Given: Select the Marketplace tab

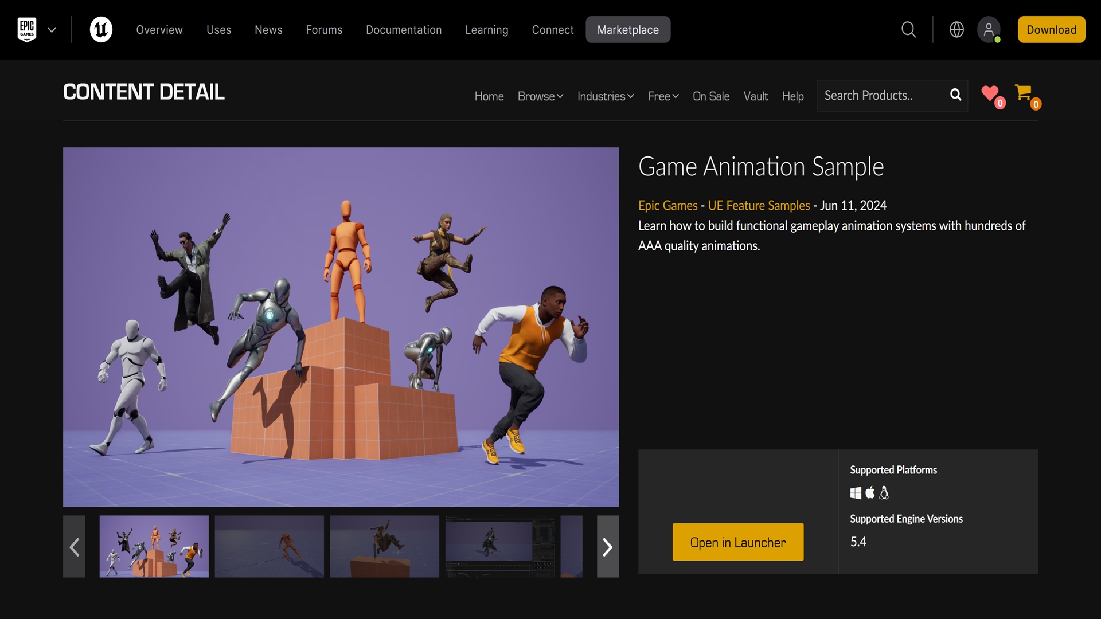Looking at the screenshot, I should tap(628, 30).
